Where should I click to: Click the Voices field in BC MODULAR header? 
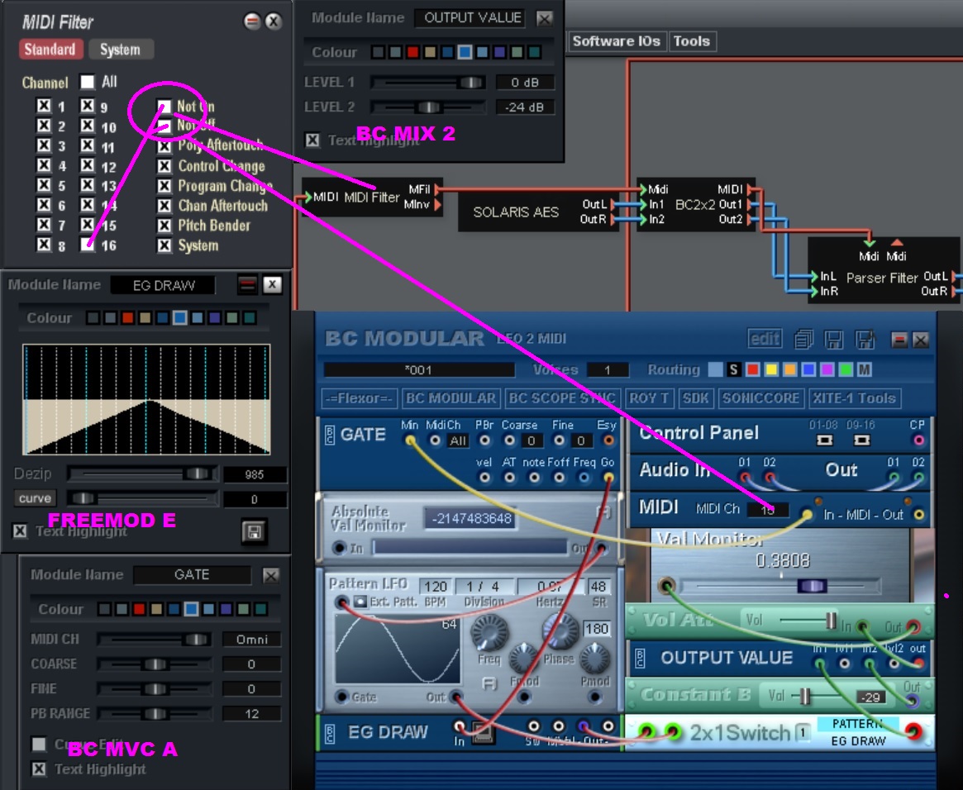tap(609, 369)
